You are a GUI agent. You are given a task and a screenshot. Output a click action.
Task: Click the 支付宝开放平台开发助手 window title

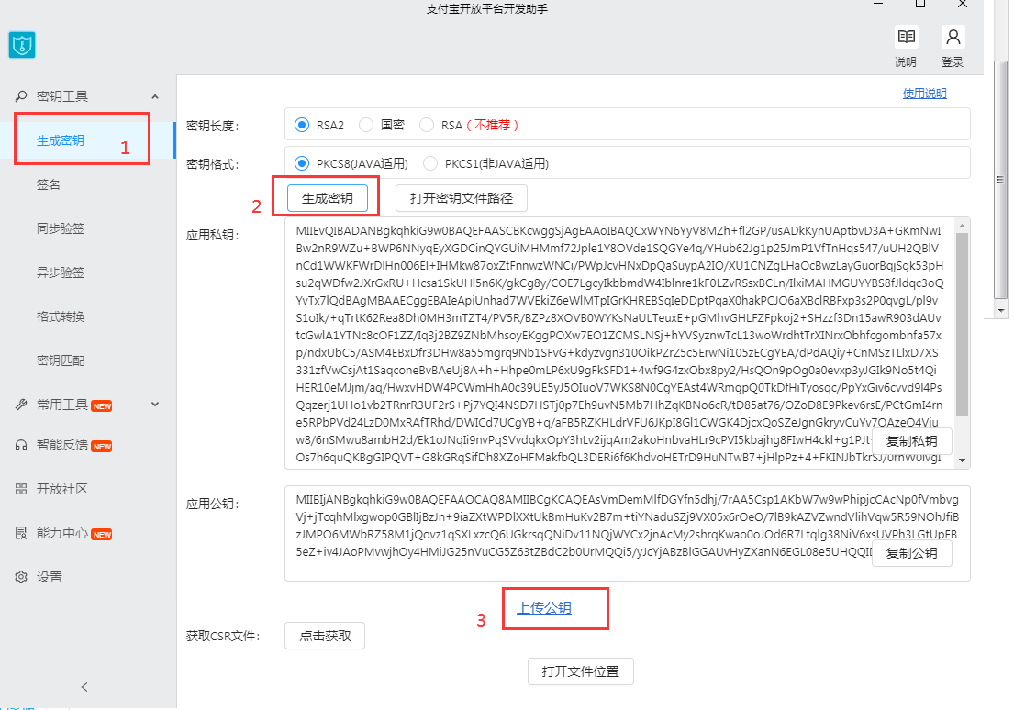pyautogui.click(x=487, y=8)
